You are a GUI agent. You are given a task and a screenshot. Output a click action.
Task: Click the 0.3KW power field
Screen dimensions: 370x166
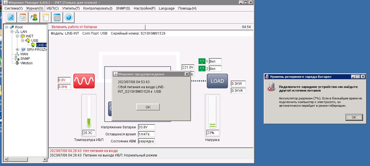[238, 83]
